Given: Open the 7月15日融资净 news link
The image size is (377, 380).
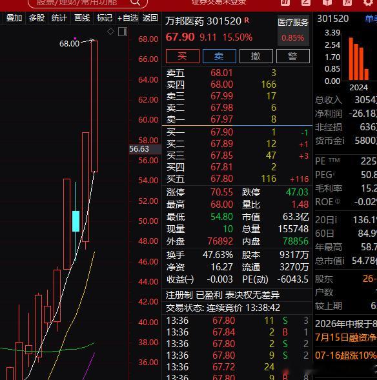Looking at the screenshot, I should click(346, 337).
